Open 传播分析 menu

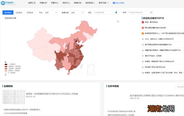[43, 3]
